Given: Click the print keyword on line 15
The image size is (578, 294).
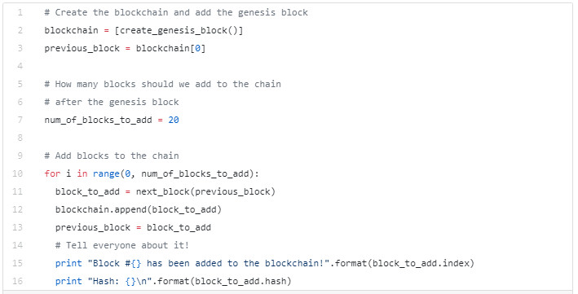Looking at the screenshot, I should point(68,263).
